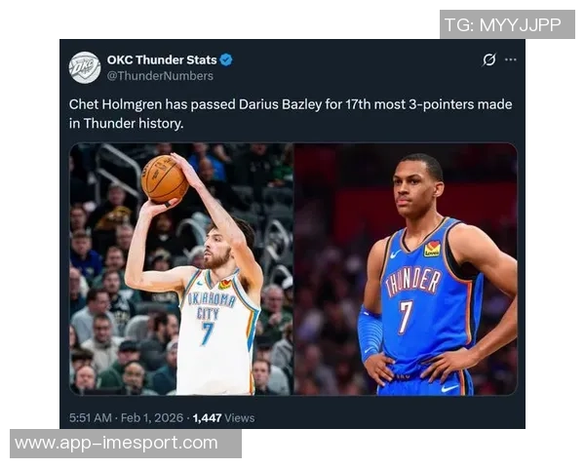Click the basketball in the left photo
Screen dimensions: 585x468
(165, 179)
